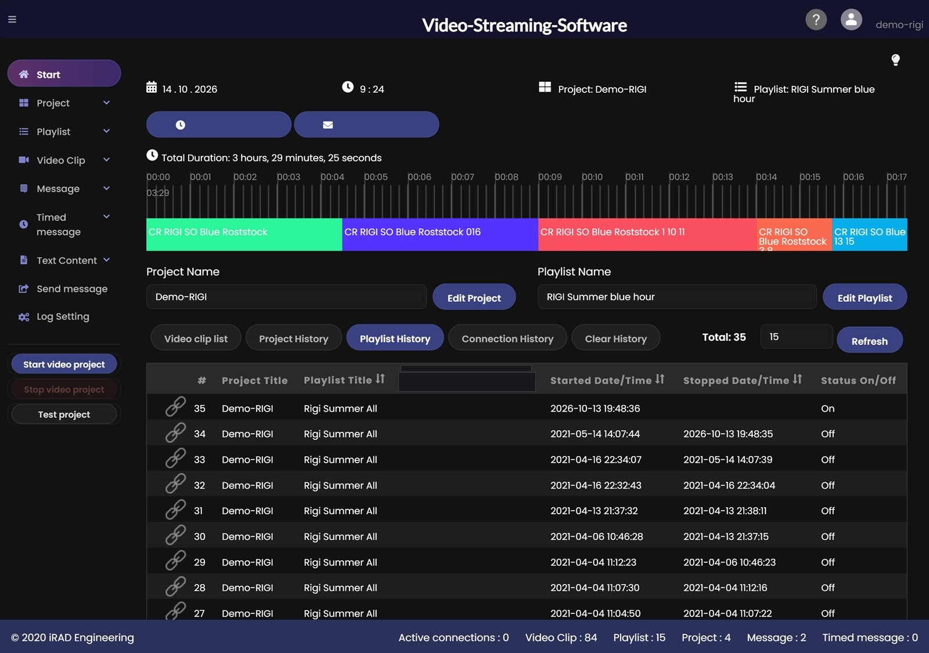Image resolution: width=929 pixels, height=653 pixels.
Task: Click the lightbulb hint icon
Action: pyautogui.click(x=895, y=60)
